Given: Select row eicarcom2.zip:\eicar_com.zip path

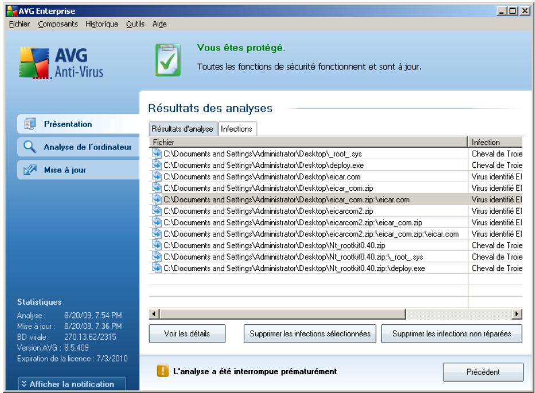Looking at the screenshot, I should point(293,223).
